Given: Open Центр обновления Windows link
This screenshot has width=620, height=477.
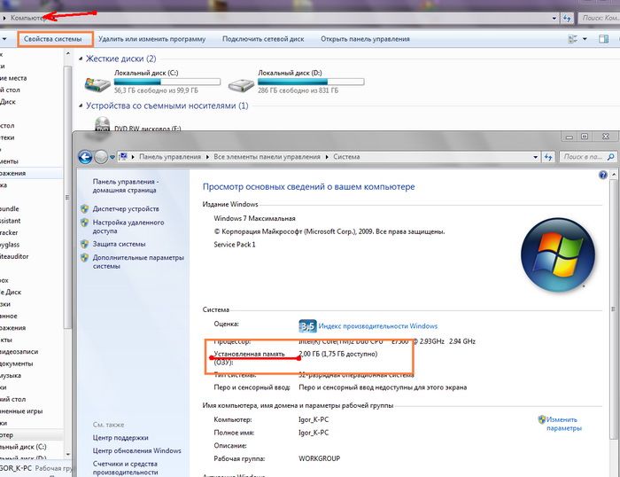Looking at the screenshot, I should [136, 451].
